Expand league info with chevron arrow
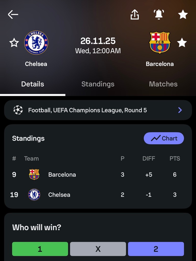This screenshot has width=196, height=261. [x=180, y=110]
